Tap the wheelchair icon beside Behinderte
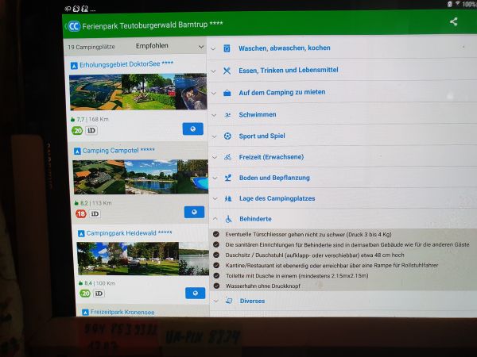Screen dimensions: 477x357 pos(227,219)
